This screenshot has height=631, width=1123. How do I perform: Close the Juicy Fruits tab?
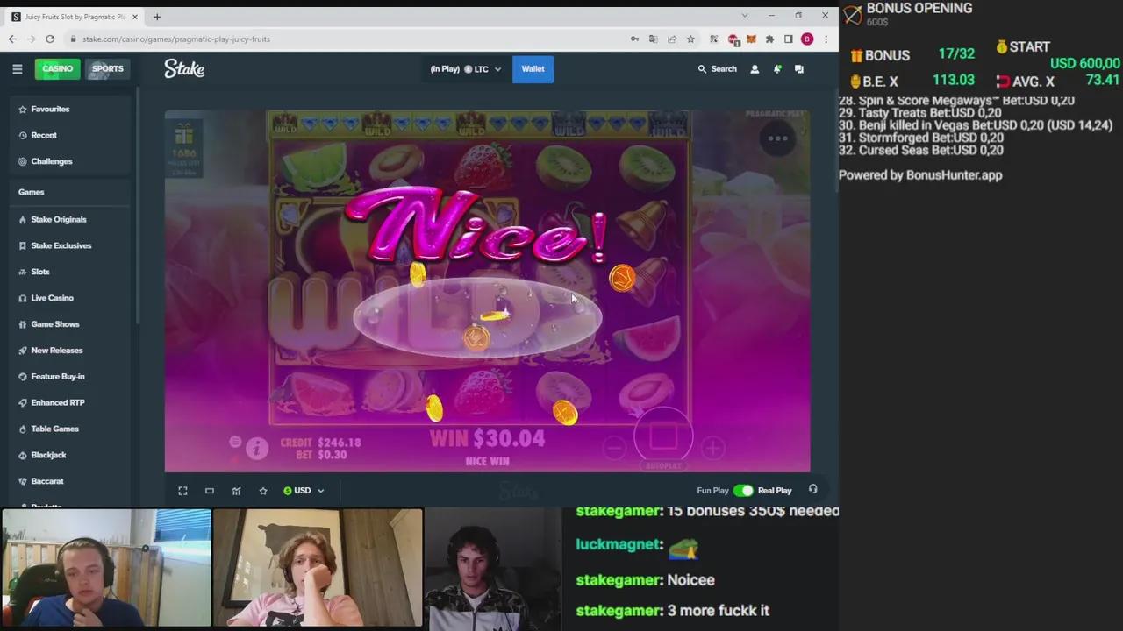tap(135, 17)
